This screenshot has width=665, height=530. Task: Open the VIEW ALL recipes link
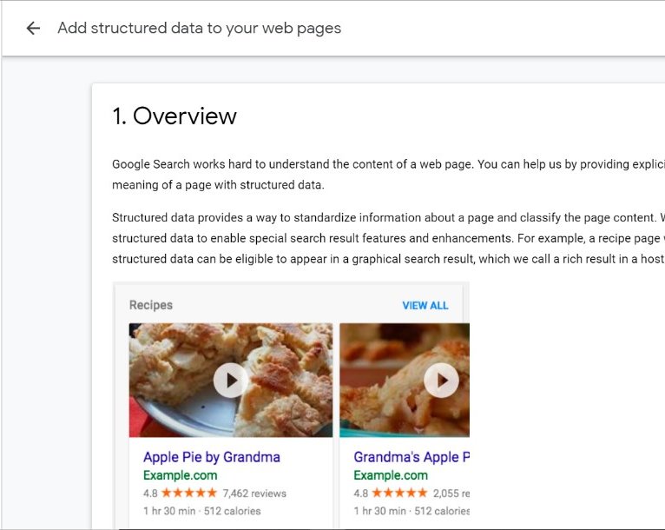click(x=425, y=306)
